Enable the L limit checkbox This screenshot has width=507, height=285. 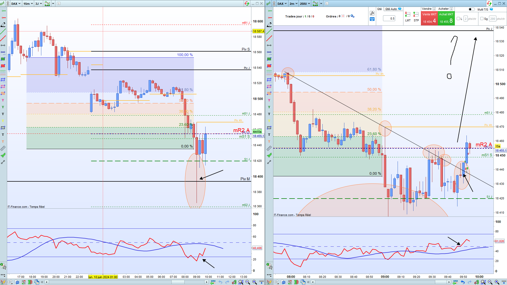458,19
